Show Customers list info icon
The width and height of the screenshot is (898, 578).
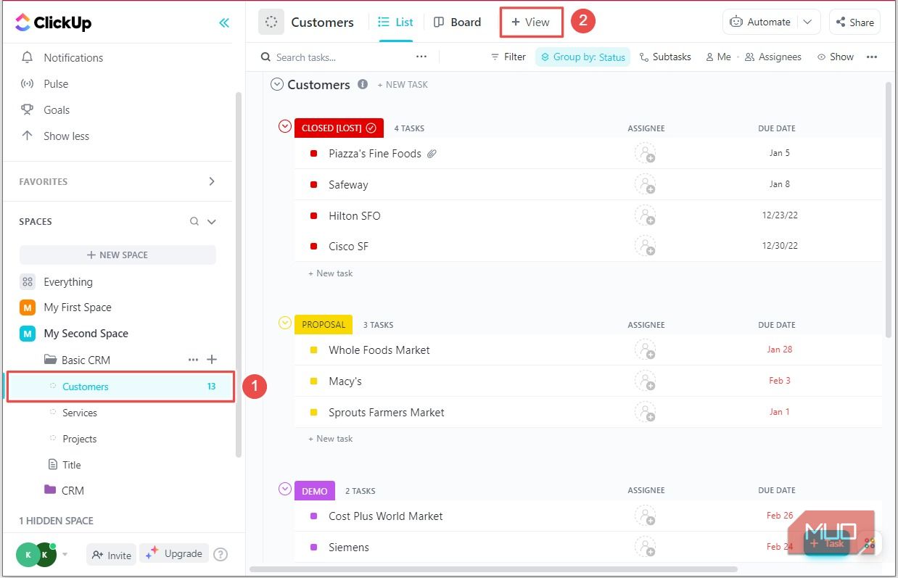click(363, 84)
